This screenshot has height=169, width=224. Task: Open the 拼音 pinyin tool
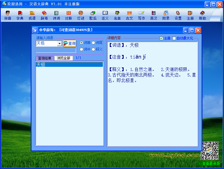8,15
